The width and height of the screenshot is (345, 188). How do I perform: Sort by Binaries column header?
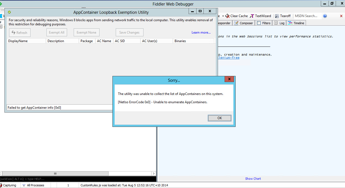[194, 41]
